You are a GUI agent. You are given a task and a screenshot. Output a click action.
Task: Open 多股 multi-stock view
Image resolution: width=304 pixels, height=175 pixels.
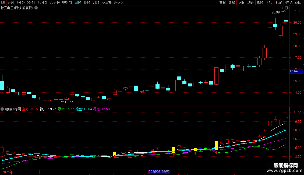click(241, 2)
